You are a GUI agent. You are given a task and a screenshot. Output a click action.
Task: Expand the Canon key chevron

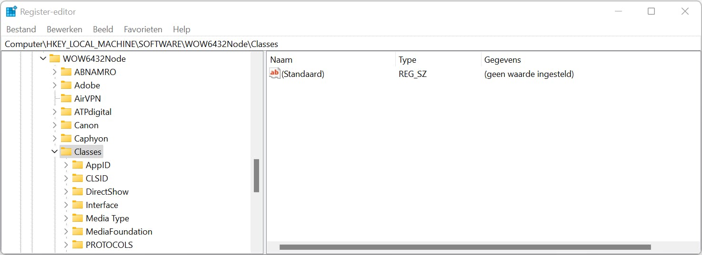click(55, 125)
